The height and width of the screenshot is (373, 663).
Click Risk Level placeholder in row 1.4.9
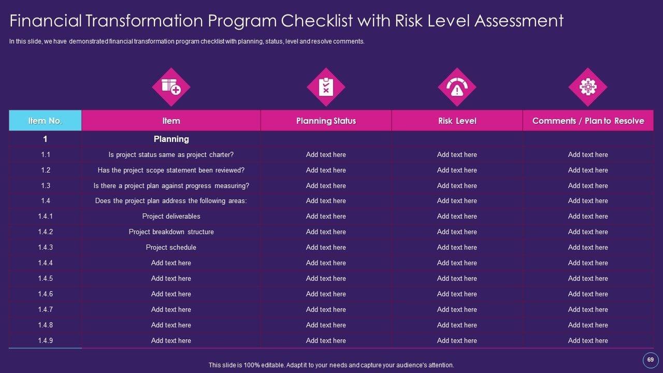[457, 340]
